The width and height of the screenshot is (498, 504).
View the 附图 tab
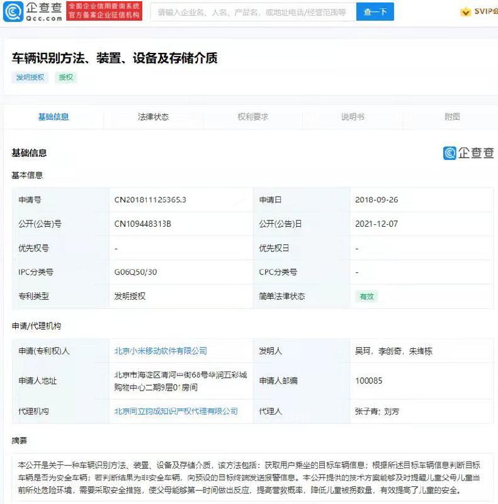click(451, 117)
